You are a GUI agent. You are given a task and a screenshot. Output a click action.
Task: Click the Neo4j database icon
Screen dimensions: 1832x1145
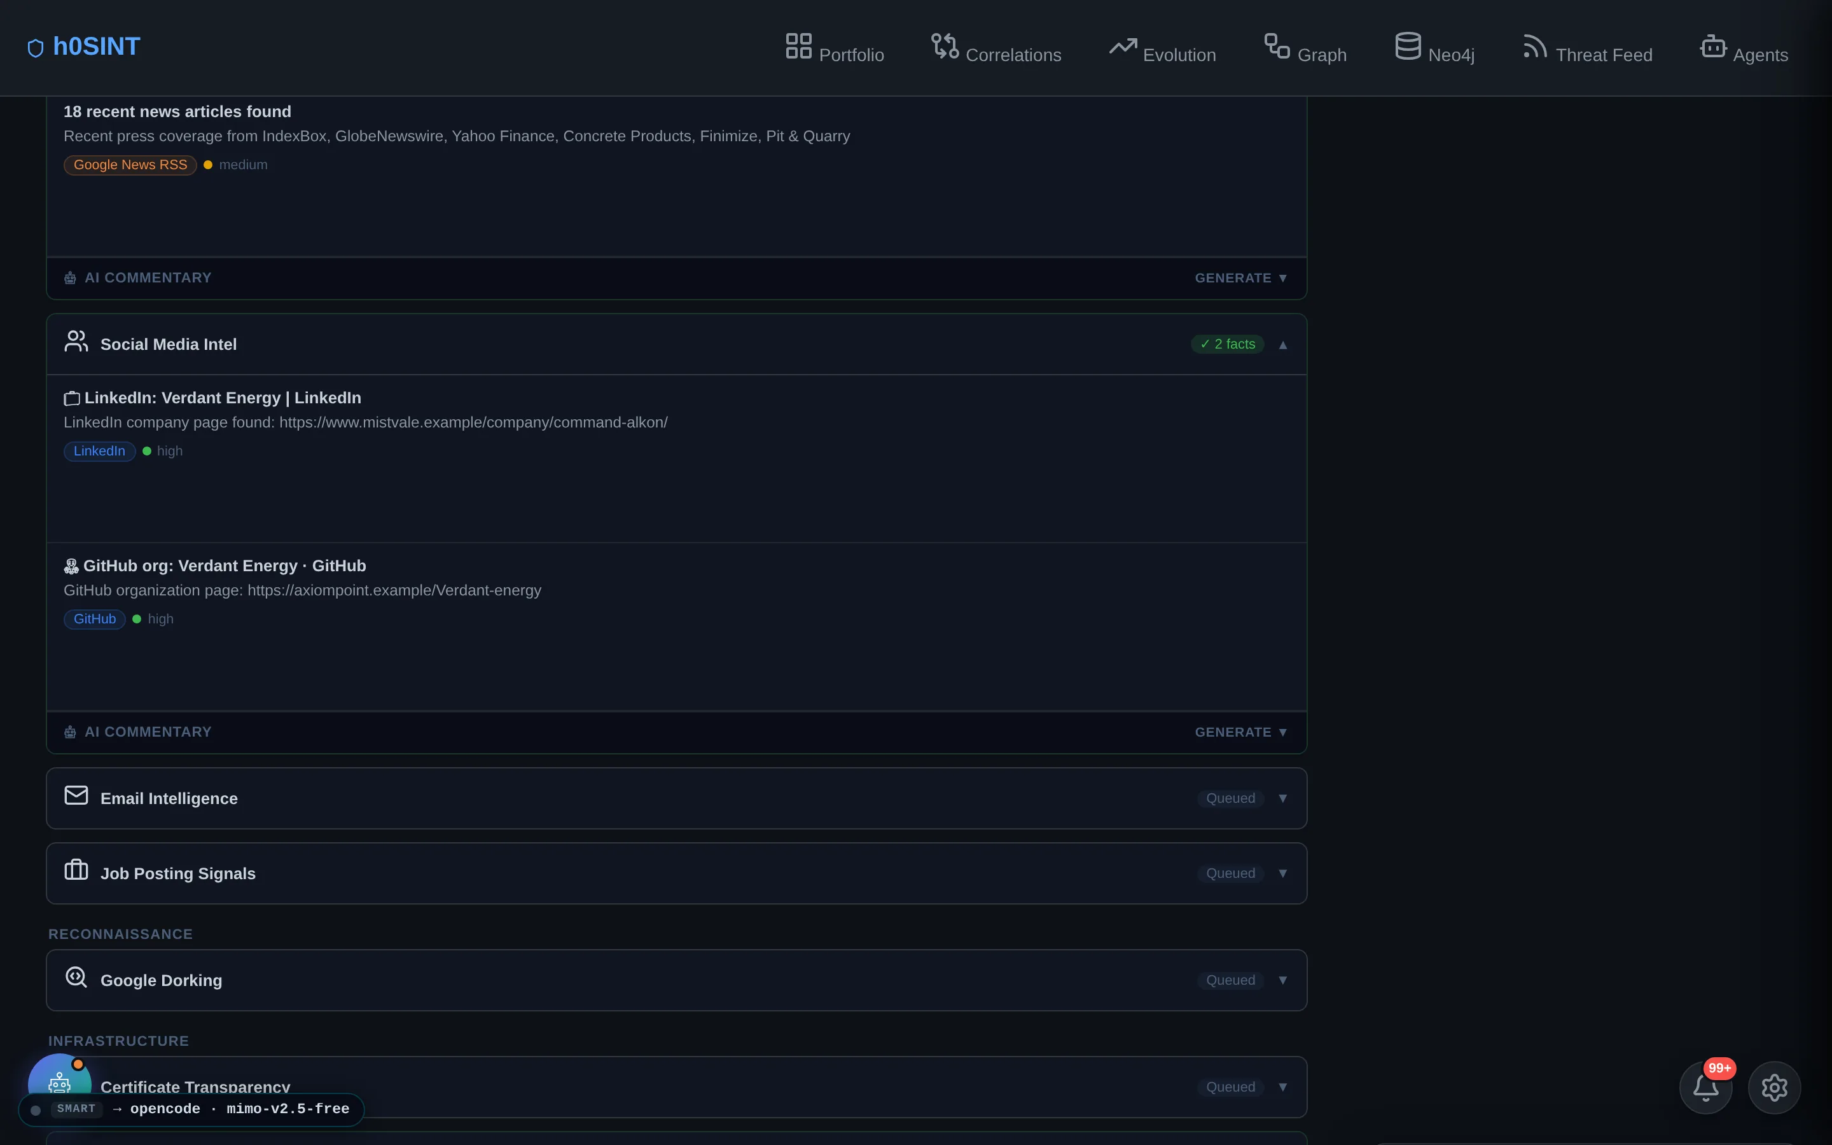coord(1408,45)
